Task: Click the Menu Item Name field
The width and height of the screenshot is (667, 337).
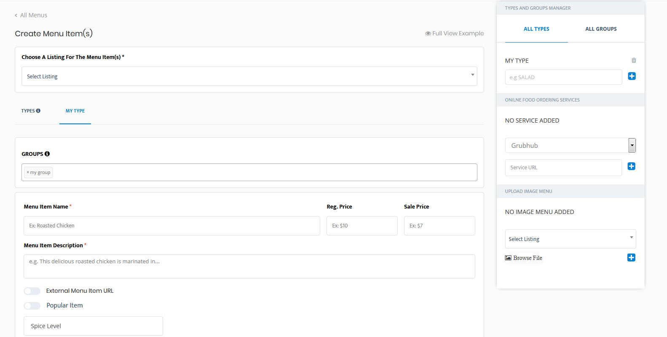Action: pos(171,226)
